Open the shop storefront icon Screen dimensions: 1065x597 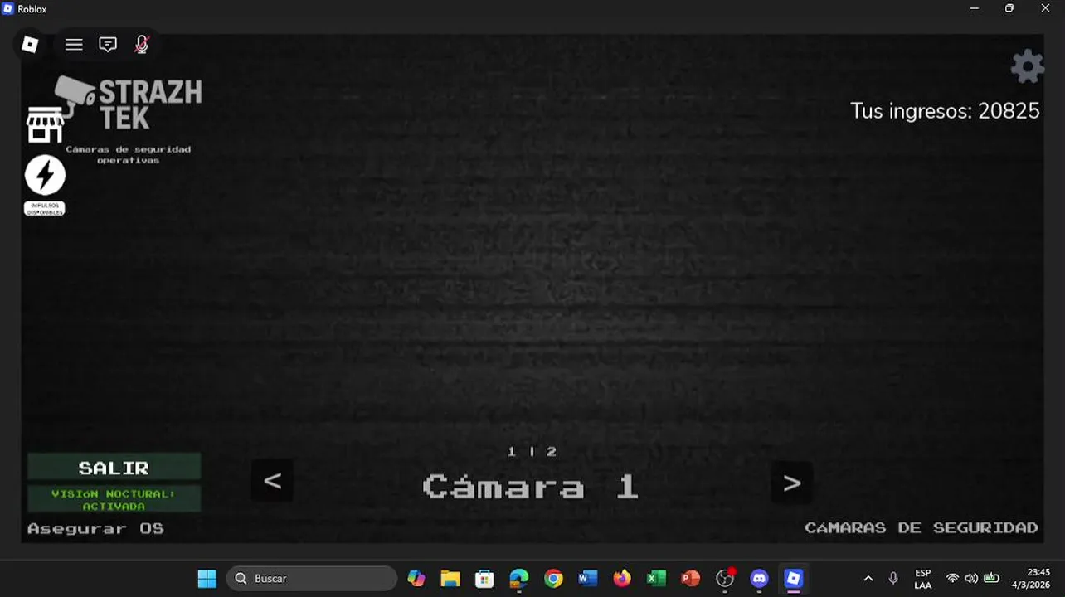pyautogui.click(x=45, y=125)
